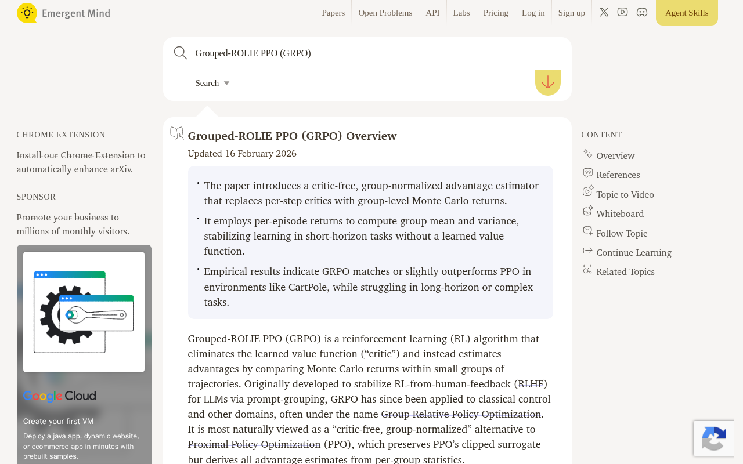
Task: Click the book icon beside the overview title
Action: pos(177,133)
